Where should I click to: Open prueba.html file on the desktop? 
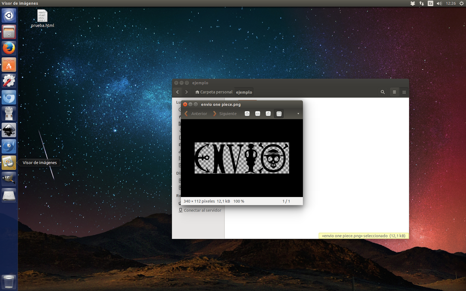[43, 18]
